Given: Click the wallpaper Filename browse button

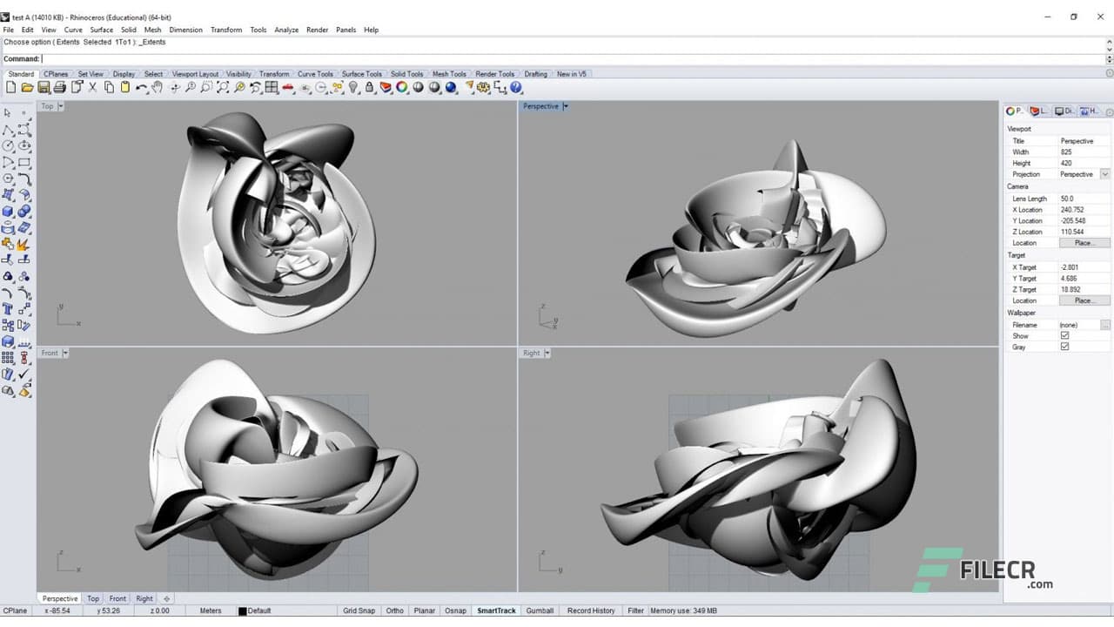Looking at the screenshot, I should pos(1104,325).
